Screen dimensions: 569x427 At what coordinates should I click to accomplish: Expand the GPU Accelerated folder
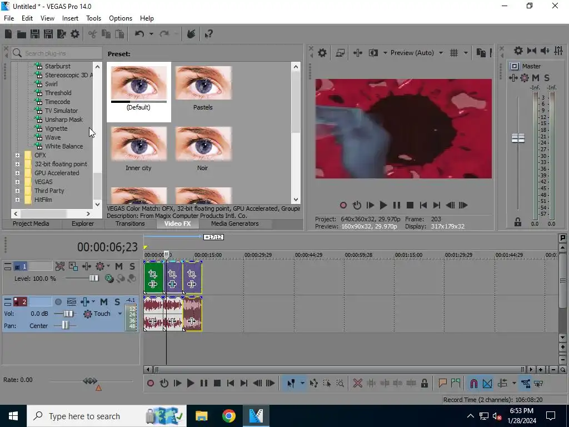pos(17,173)
